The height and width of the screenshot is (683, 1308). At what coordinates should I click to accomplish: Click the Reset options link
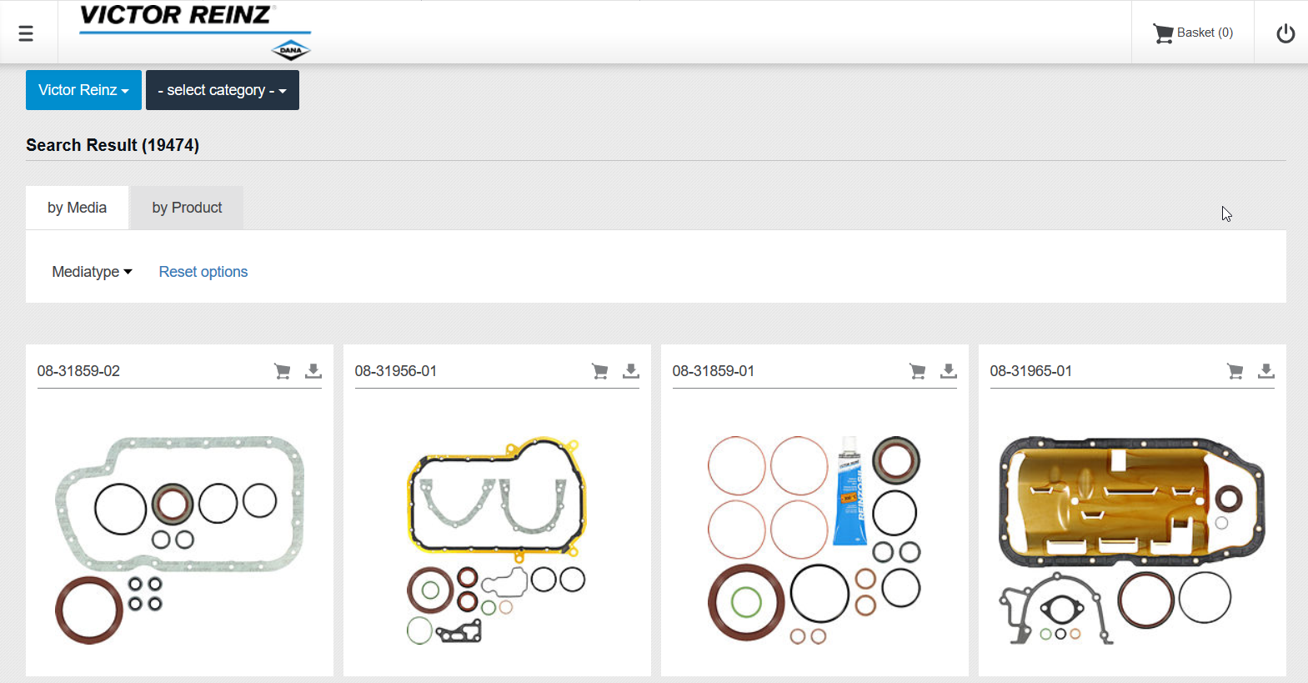(203, 272)
